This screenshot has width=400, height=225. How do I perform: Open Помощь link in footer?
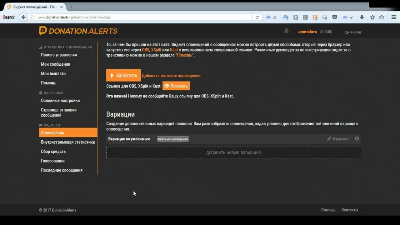click(x=328, y=210)
